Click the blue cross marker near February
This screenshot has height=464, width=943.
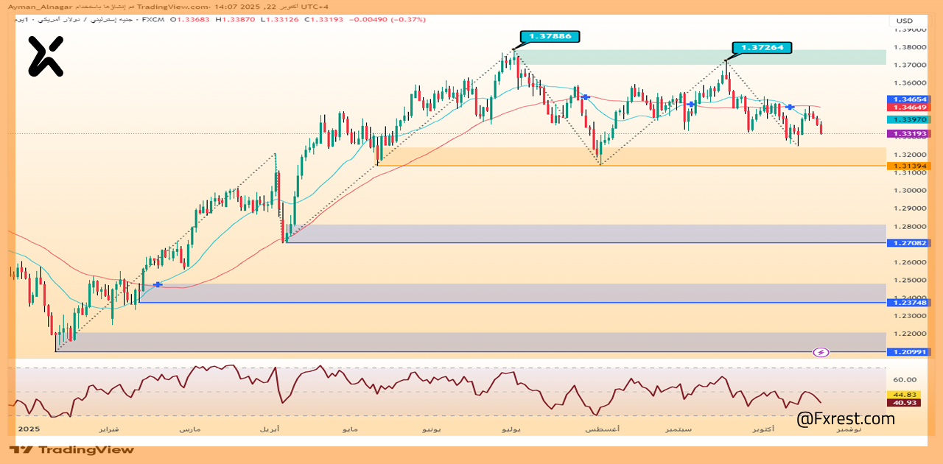pyautogui.click(x=158, y=284)
